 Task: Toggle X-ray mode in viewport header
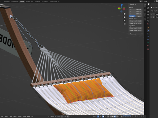[108, 116]
